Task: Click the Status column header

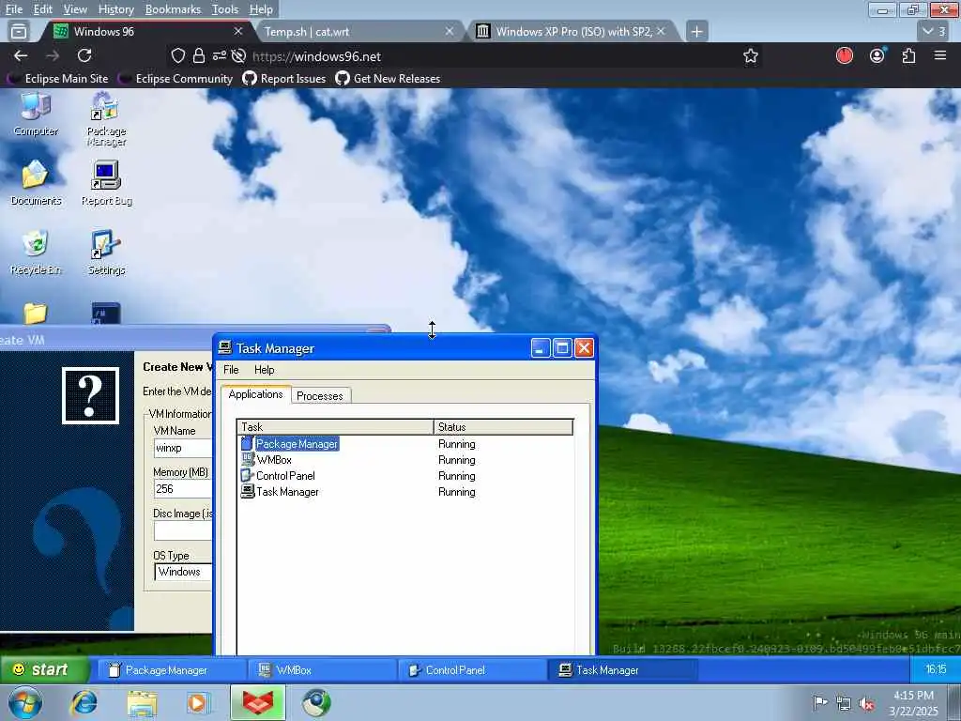Action: [x=503, y=427]
